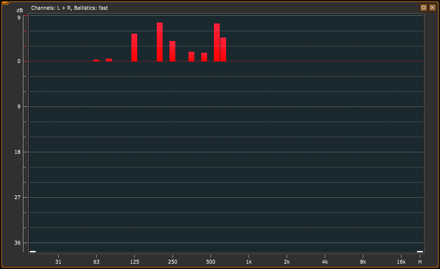
Task: Click the orange corner tab marker
Action: pyautogui.click(x=5, y=3)
